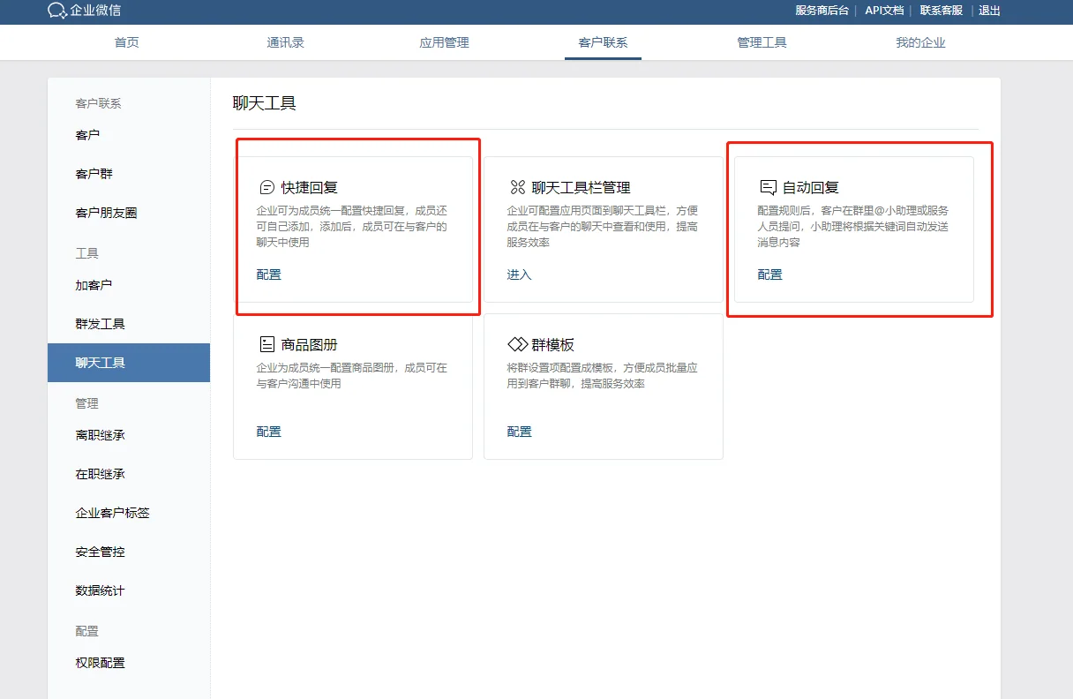This screenshot has width=1073, height=699.
Task: Click the 群模板 description text
Action: (x=602, y=375)
